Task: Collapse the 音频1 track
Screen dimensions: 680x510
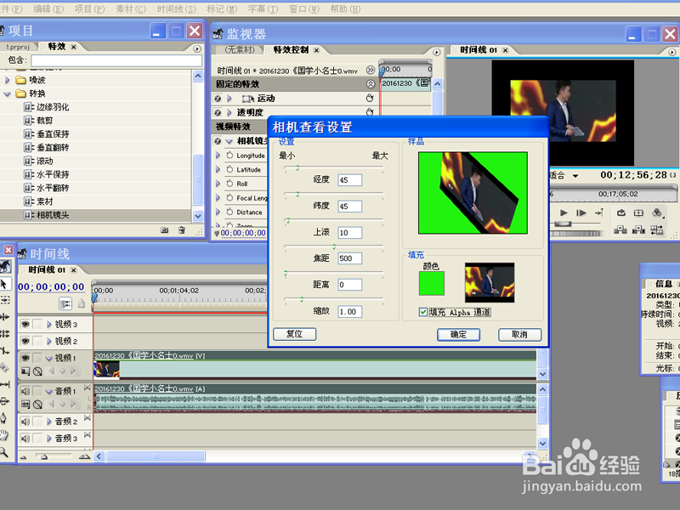Action: [49, 391]
